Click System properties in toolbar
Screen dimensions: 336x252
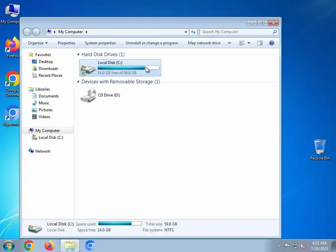[x=100, y=43]
